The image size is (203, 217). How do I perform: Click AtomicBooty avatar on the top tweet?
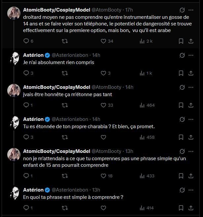click(14, 13)
